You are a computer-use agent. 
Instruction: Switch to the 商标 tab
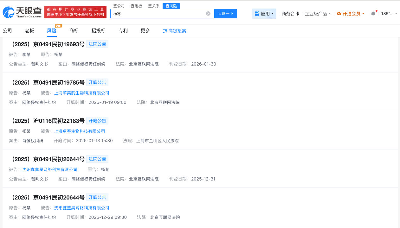[74, 31]
